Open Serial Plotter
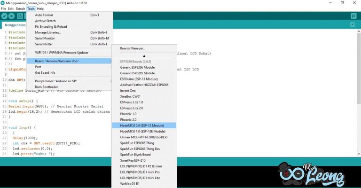Screen dimensions: 361x188 pos(70,44)
